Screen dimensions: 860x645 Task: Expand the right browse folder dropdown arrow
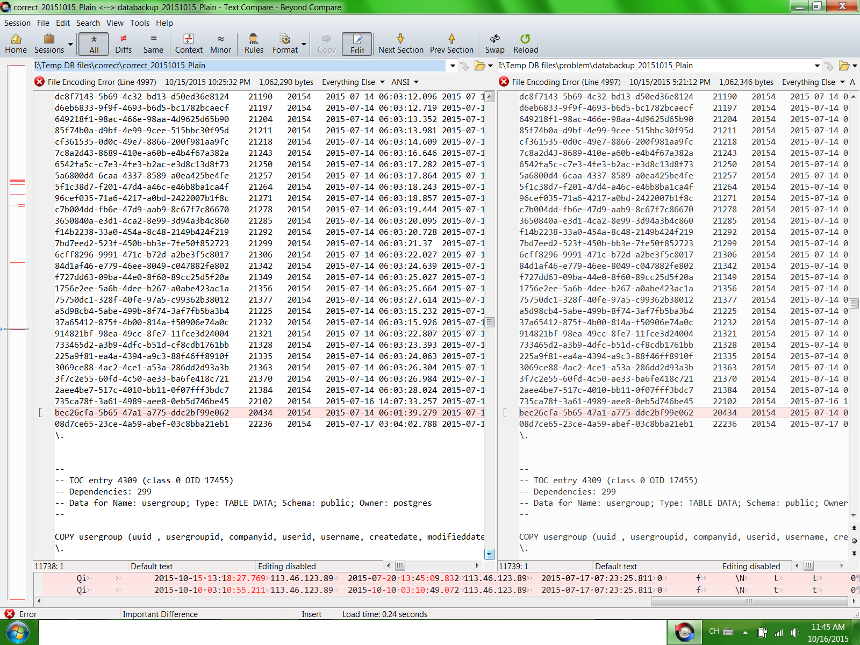click(x=855, y=66)
